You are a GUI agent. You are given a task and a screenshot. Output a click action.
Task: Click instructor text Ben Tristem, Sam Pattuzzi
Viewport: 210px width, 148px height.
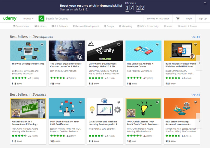(63, 71)
